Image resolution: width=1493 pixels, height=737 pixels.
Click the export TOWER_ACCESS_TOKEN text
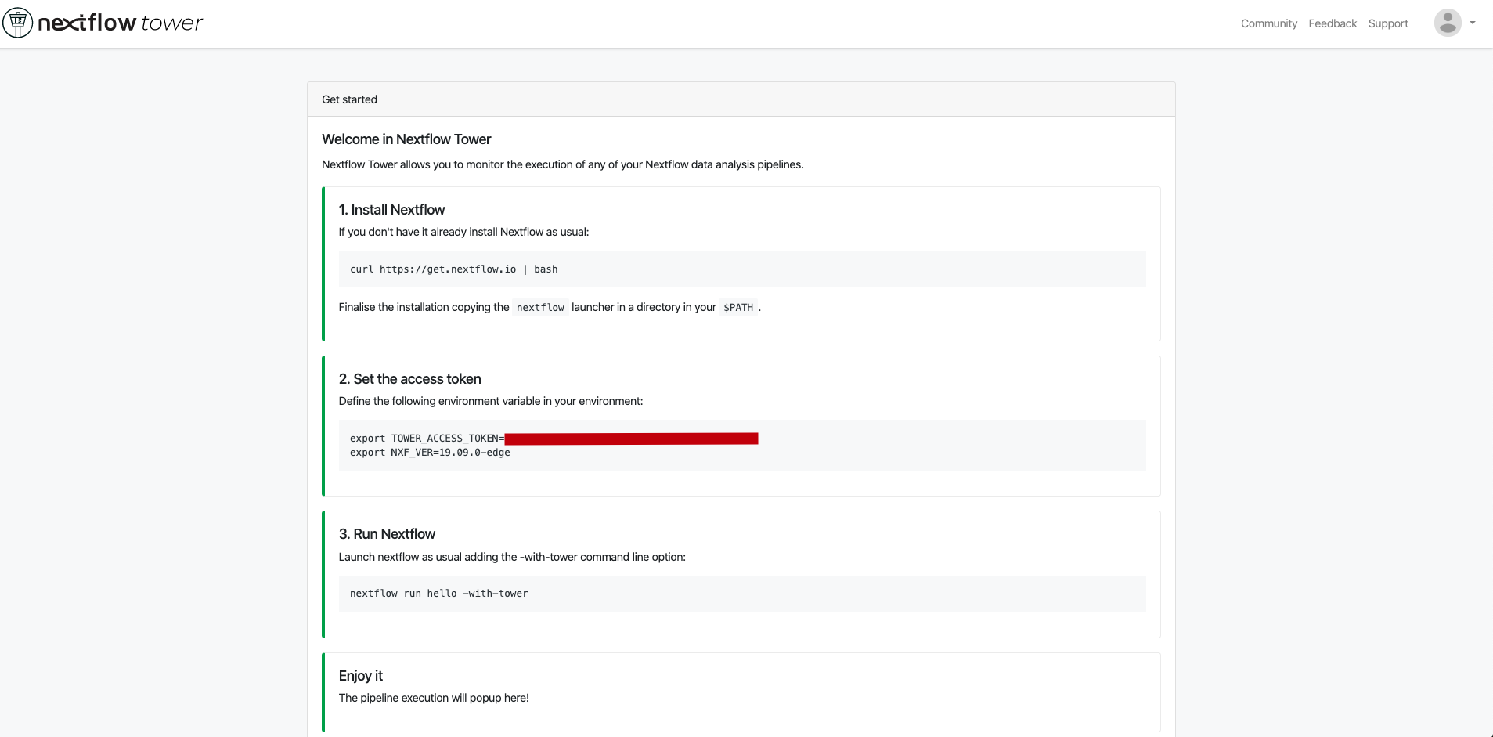click(x=427, y=439)
